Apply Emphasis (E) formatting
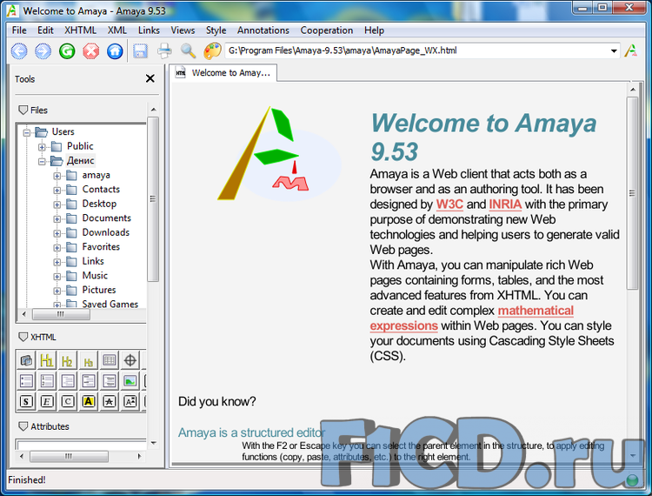This screenshot has width=652, height=496. click(x=47, y=401)
